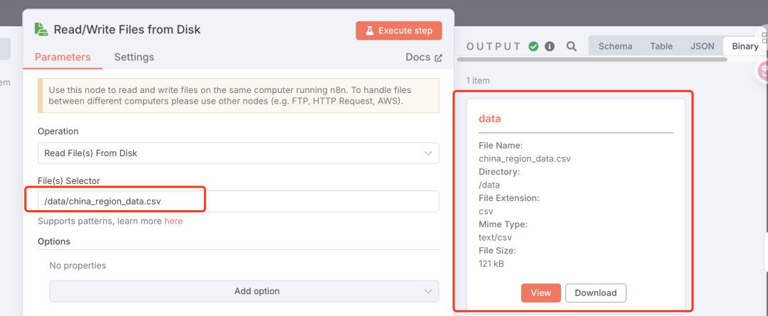768x316 pixels.
Task: View the china_region_data.csv binary file
Action: click(540, 293)
